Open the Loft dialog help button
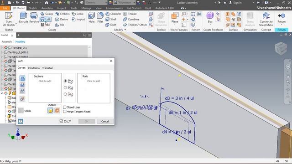 [x=21, y=121]
